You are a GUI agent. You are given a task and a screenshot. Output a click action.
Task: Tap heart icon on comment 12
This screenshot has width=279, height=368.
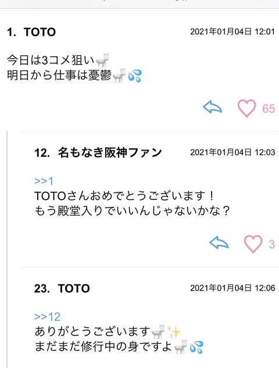coord(253,244)
